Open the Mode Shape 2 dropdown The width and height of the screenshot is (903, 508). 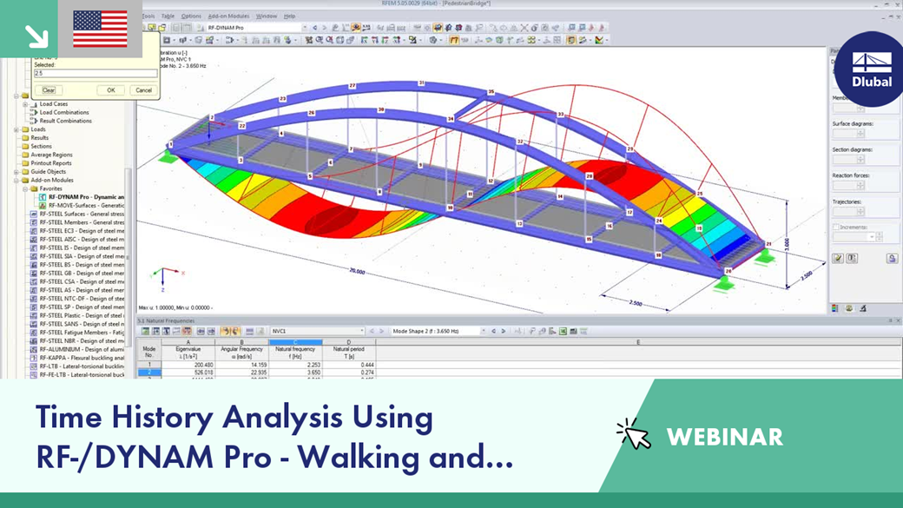(483, 331)
